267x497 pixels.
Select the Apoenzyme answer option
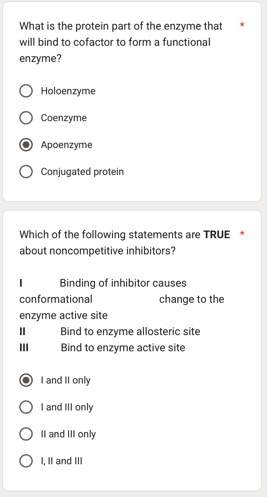tap(26, 145)
